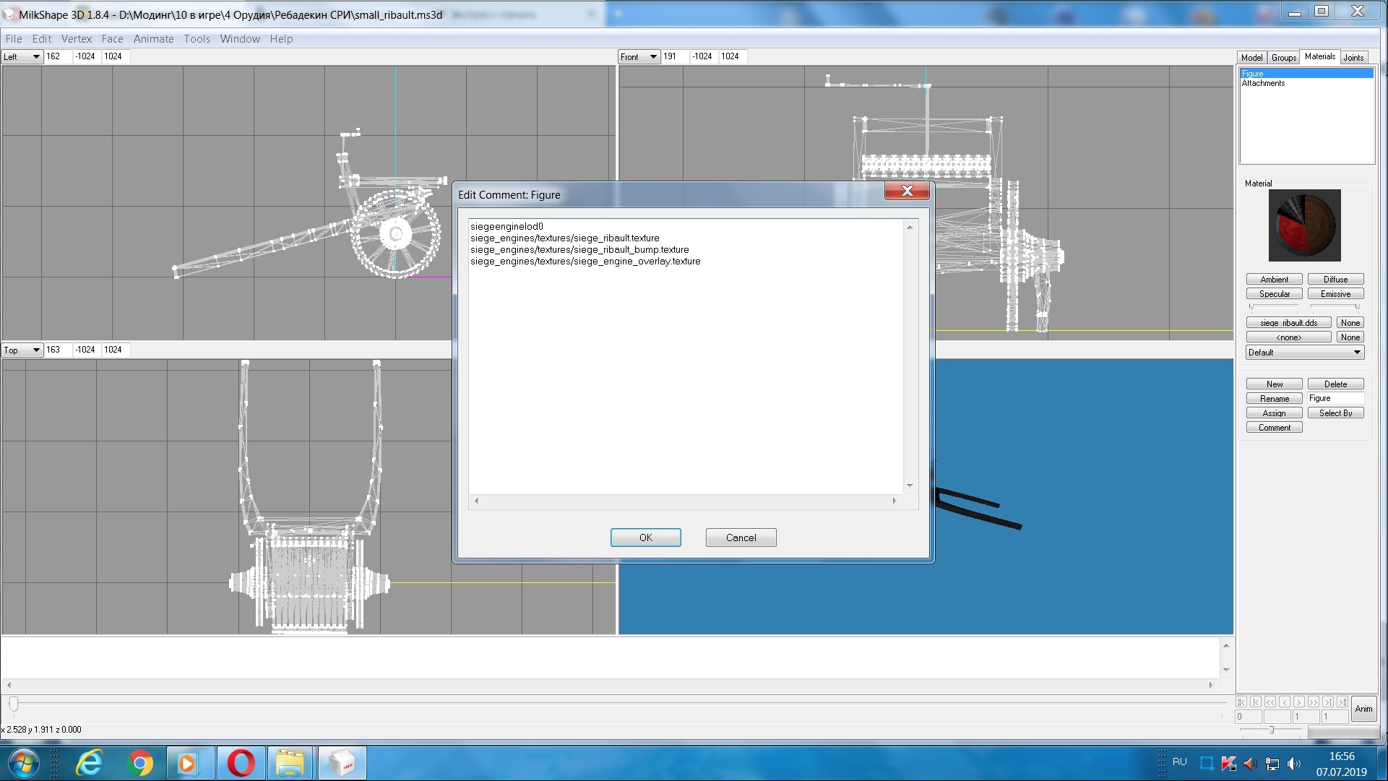Click the animation timeline slider handle

[x=14, y=704]
